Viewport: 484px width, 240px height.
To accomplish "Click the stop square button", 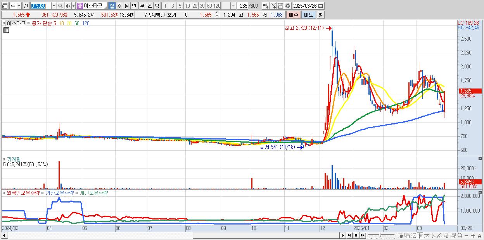I will 356,235.
